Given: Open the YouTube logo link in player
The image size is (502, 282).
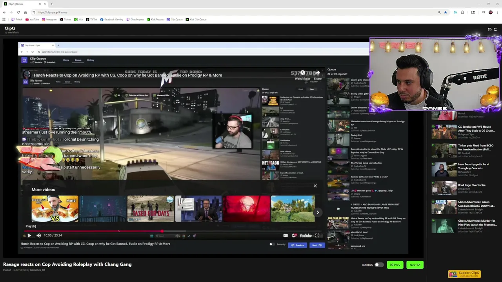Looking at the screenshot, I should click(306, 235).
